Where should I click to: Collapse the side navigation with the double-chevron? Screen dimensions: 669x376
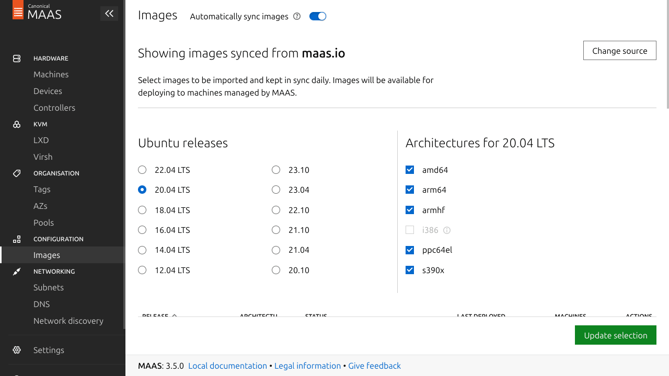coord(109,14)
